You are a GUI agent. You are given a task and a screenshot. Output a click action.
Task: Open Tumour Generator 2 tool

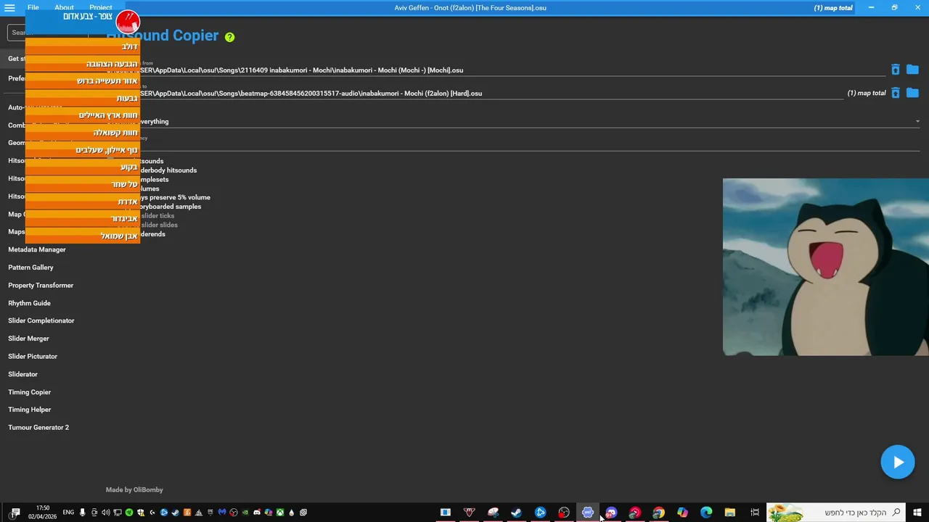[38, 428]
